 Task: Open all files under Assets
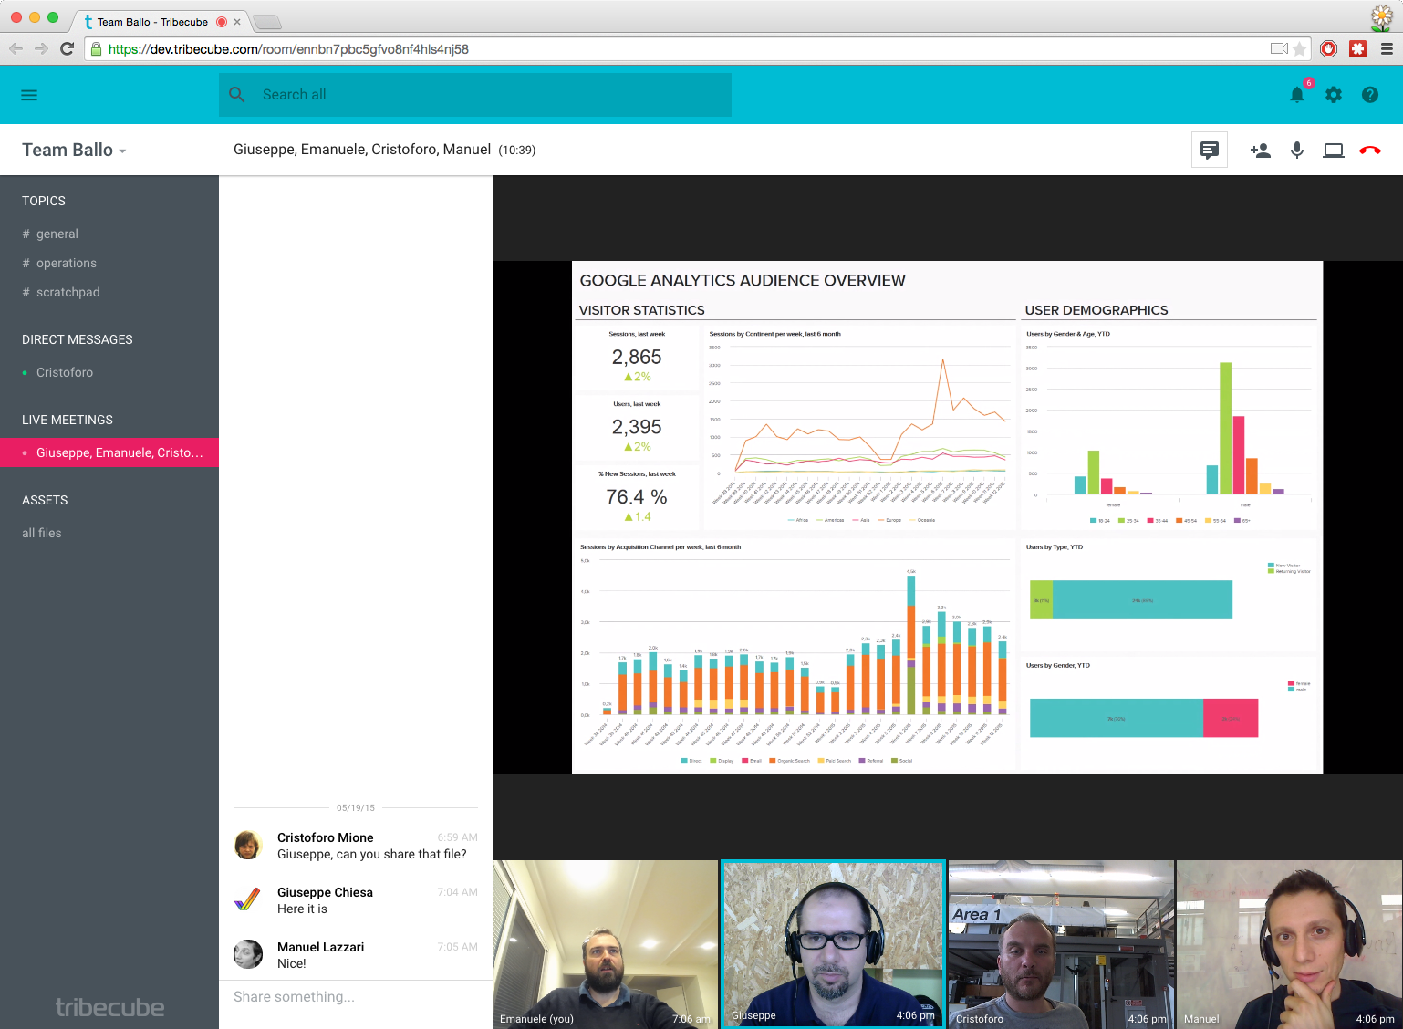click(42, 533)
